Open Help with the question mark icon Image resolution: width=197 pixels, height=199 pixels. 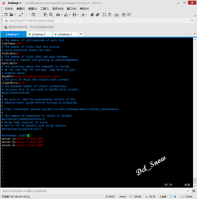pyautogui.click(x=123, y=15)
